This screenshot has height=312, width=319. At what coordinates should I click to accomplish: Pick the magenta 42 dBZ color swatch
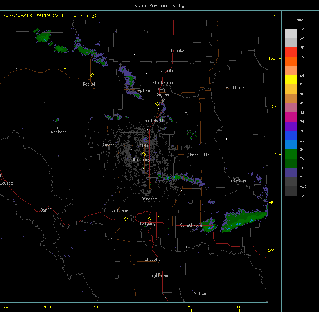click(291, 117)
